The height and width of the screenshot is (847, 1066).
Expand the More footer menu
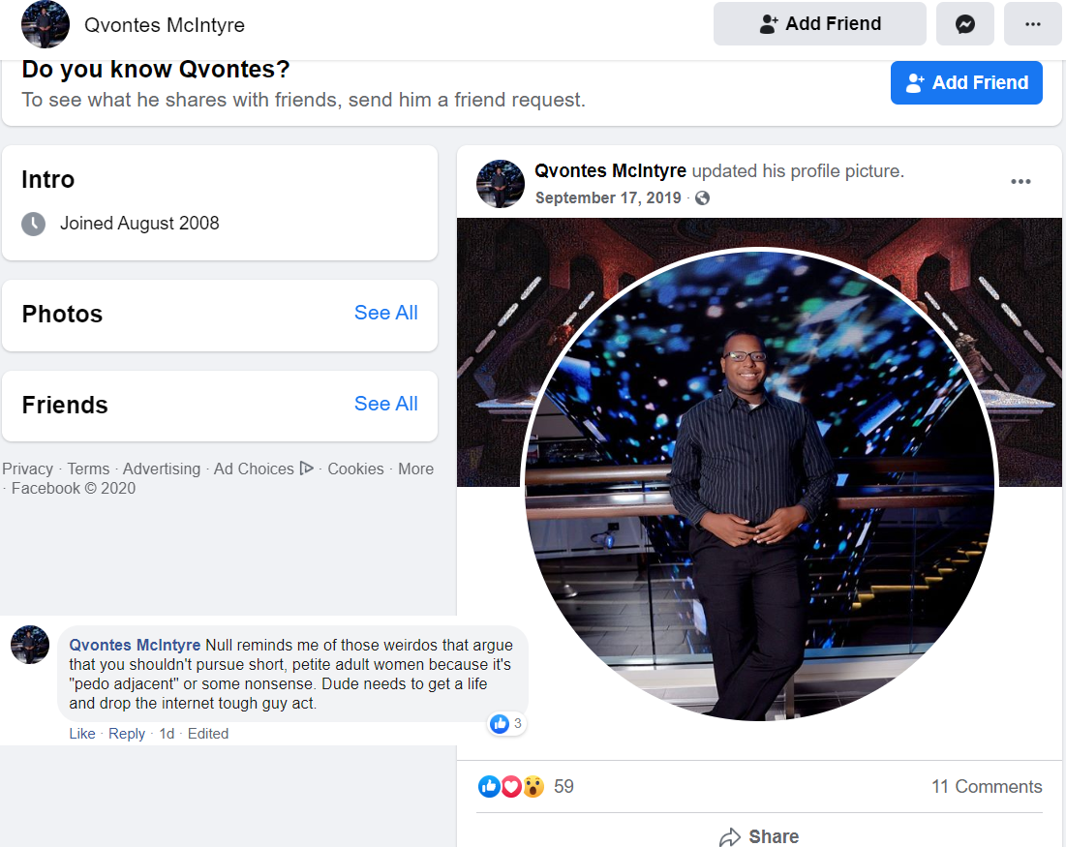[x=415, y=469]
